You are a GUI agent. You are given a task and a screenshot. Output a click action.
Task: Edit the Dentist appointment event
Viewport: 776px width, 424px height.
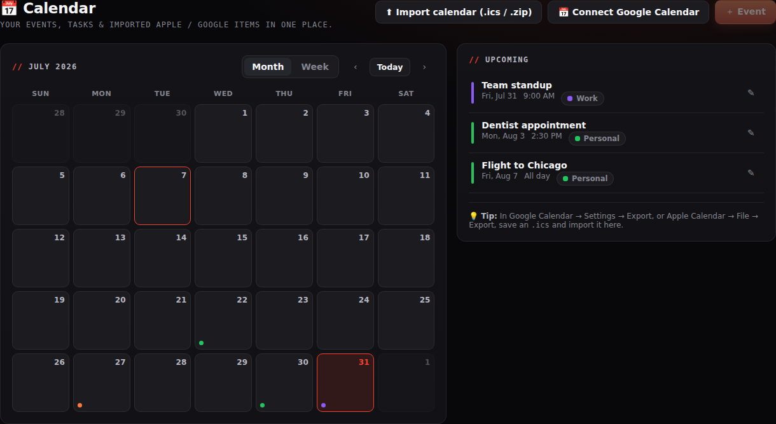point(751,133)
